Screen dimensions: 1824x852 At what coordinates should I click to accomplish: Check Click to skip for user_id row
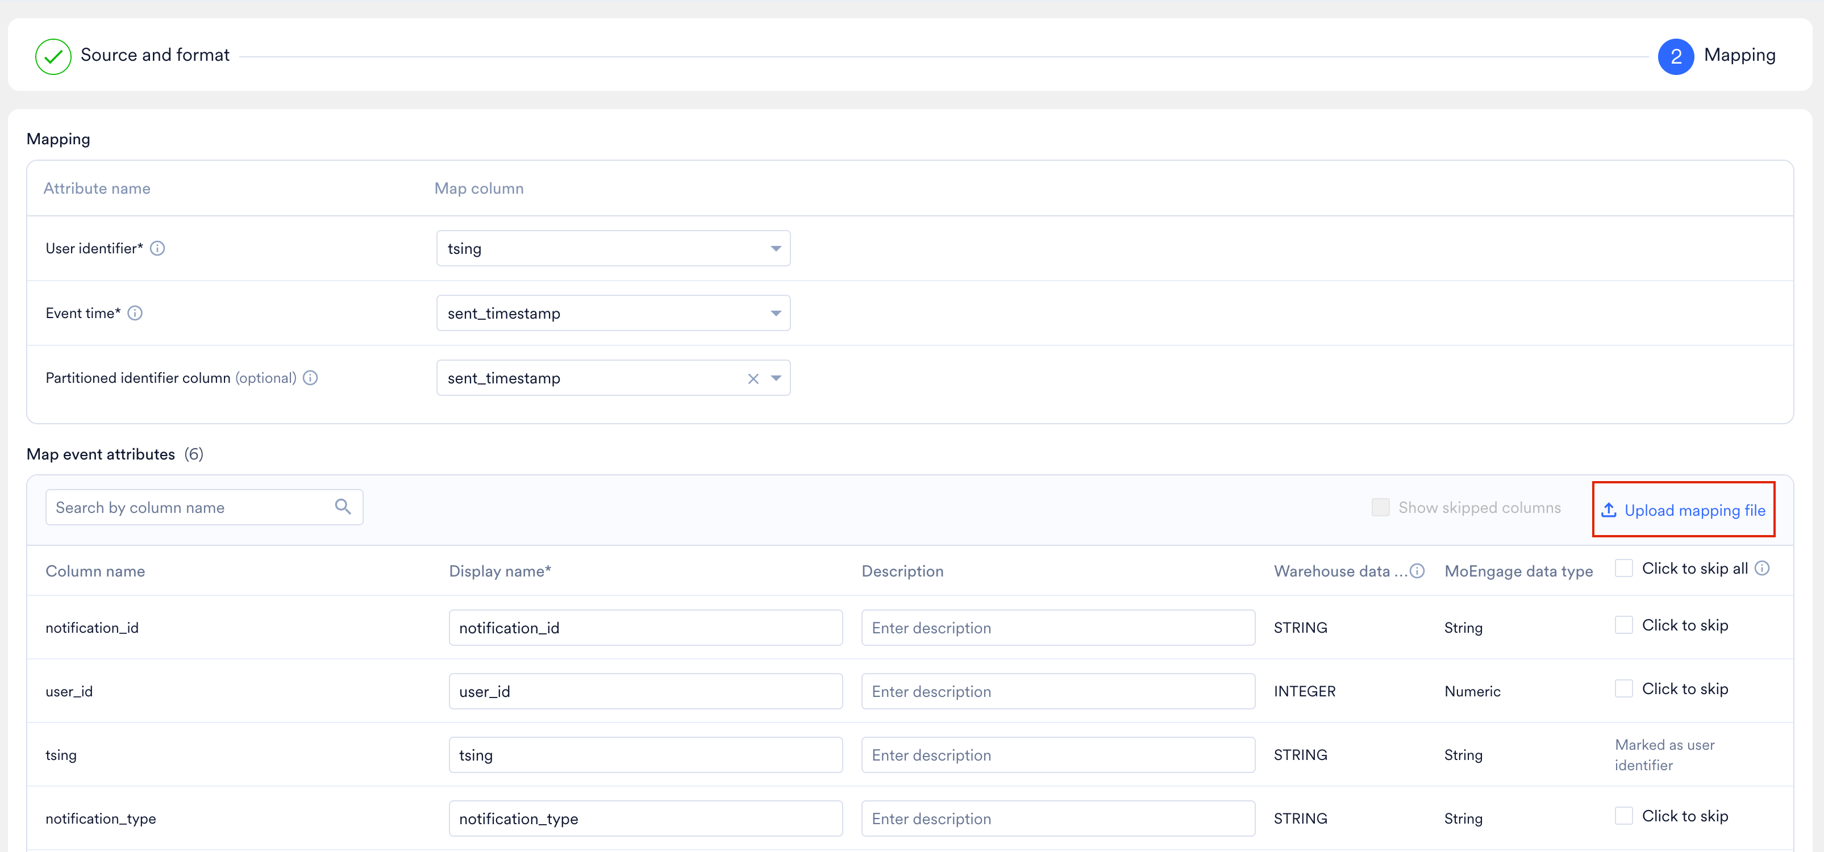(1623, 688)
